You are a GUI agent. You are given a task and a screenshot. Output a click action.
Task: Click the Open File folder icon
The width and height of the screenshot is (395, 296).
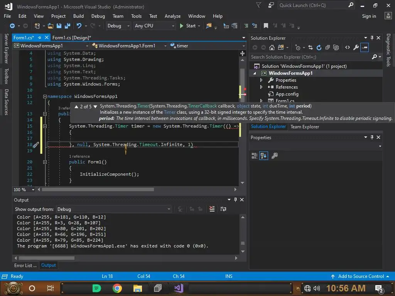coord(51,26)
